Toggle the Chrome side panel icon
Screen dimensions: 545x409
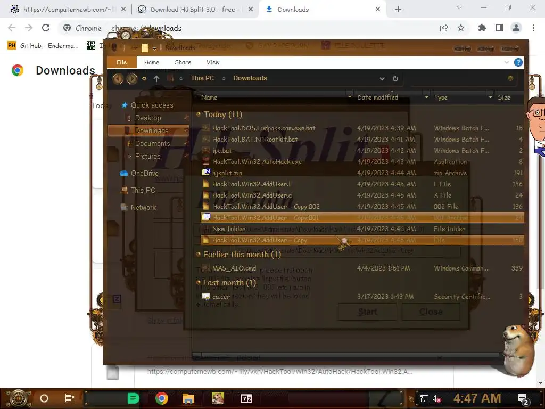[x=499, y=28]
